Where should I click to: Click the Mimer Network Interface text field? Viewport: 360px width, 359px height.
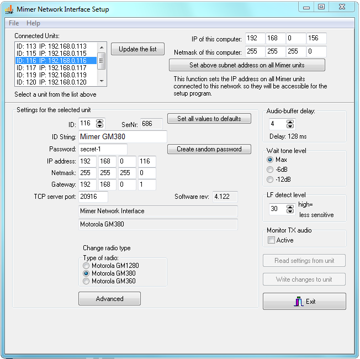coord(158,211)
